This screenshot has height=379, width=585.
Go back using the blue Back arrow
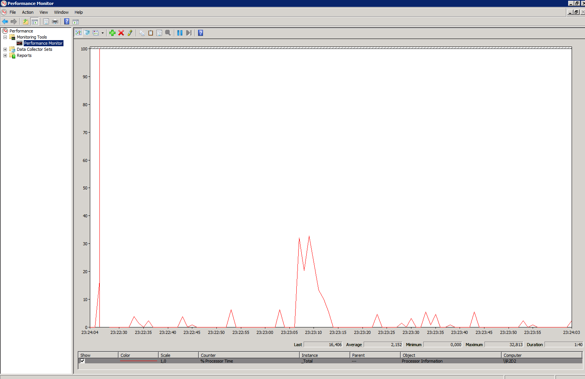[x=5, y=21]
